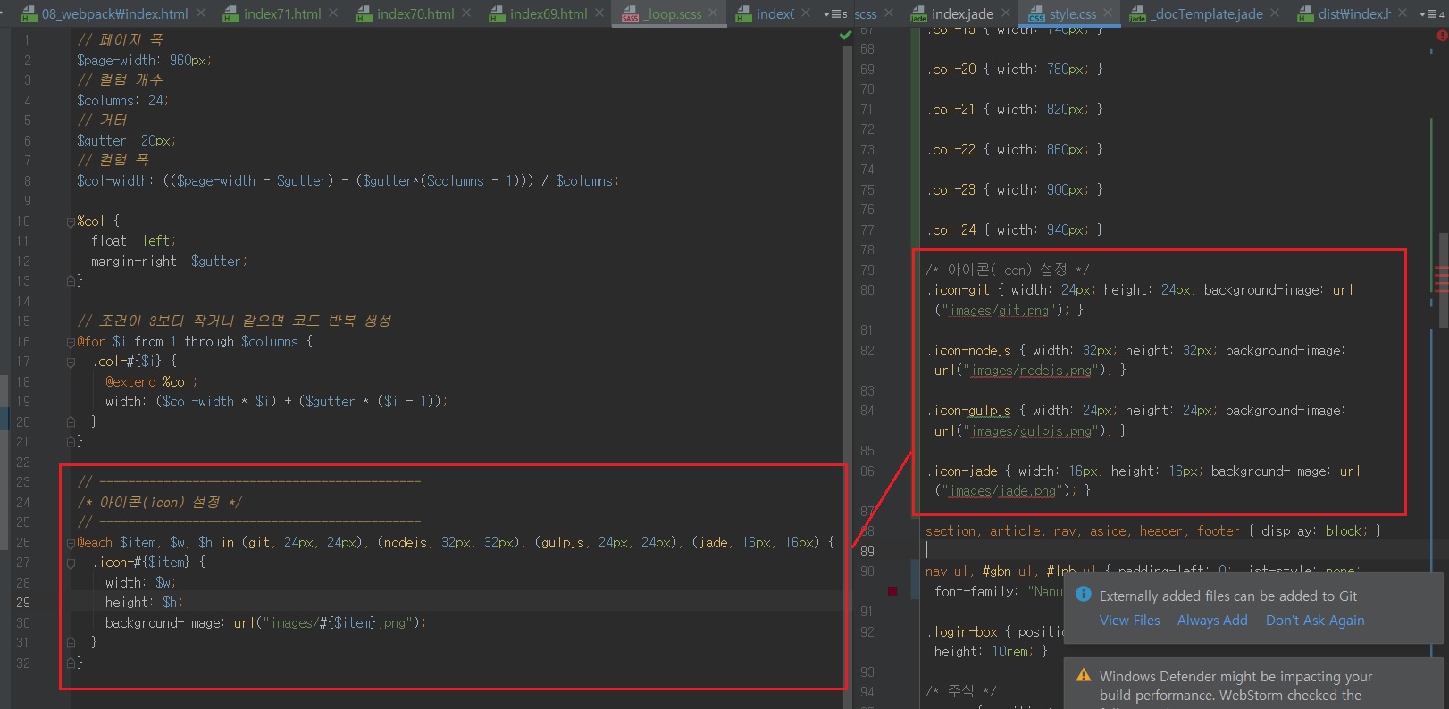Close the index71.html tab
Image resolution: width=1449 pixels, height=709 pixels.
click(333, 13)
